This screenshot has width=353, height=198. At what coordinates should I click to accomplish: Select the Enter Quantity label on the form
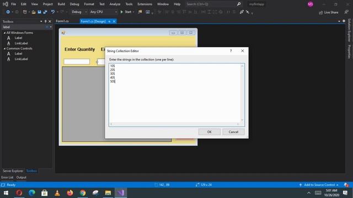(79, 50)
